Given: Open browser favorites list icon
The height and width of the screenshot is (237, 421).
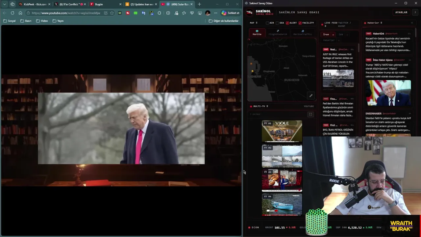Looking at the screenshot, I should [x=184, y=13].
